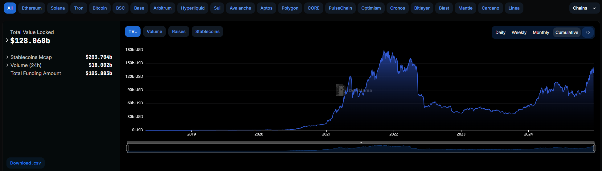Filter by Bitlayer chain
The height and width of the screenshot is (171, 602).
click(422, 8)
